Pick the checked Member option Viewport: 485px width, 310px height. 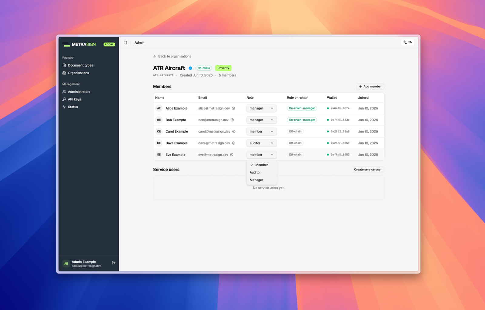click(x=262, y=165)
